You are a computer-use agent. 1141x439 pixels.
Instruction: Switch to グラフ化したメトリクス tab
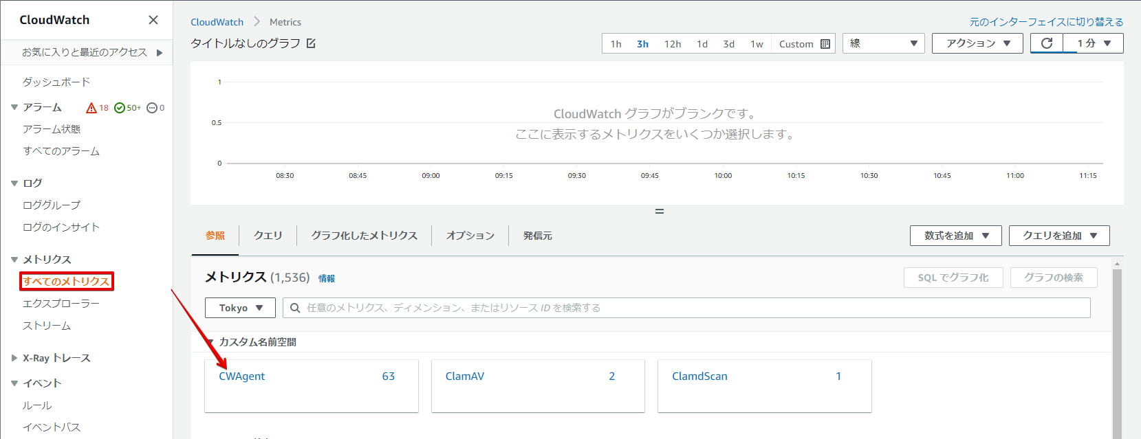pos(365,236)
